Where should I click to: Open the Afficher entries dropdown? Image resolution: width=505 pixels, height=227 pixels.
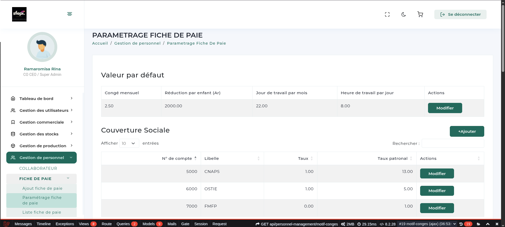(129, 143)
